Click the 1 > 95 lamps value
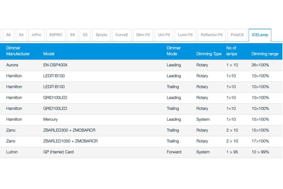 [x=232, y=152]
